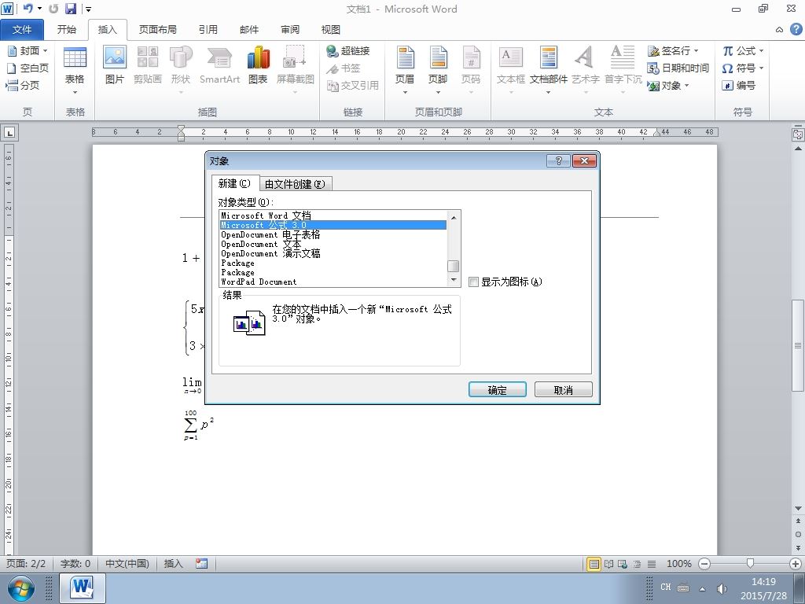The image size is (805, 604).
Task: Expand the 公式 equation dropdown arrow
Action: pos(761,50)
